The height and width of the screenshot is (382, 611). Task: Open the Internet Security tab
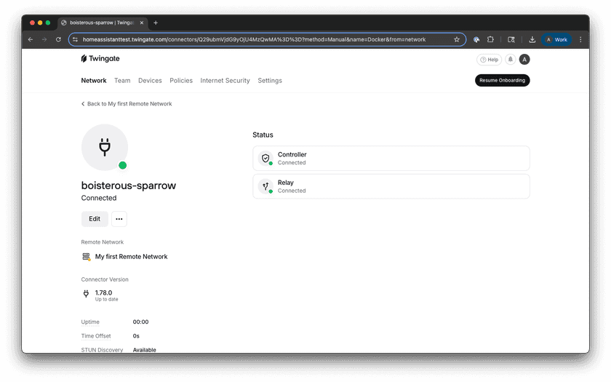225,81
